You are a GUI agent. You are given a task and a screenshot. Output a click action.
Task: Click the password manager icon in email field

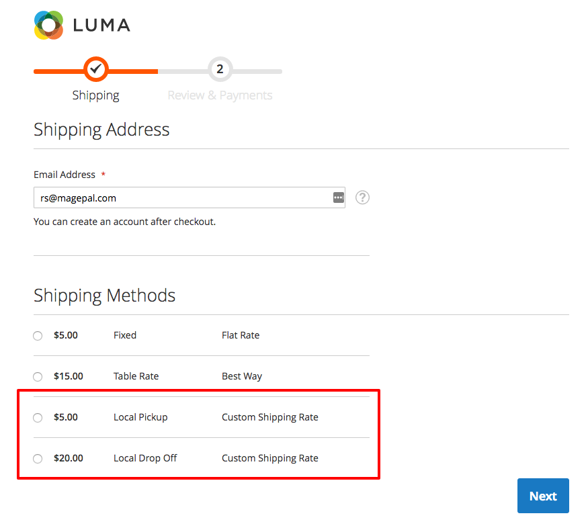click(x=338, y=197)
